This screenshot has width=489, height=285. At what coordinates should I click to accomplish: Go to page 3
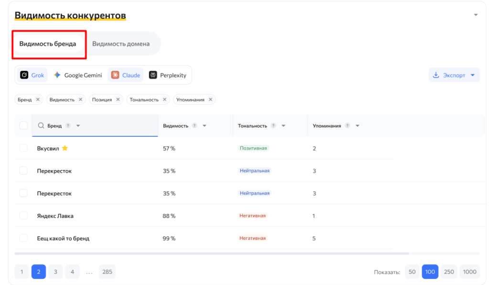[55, 272]
